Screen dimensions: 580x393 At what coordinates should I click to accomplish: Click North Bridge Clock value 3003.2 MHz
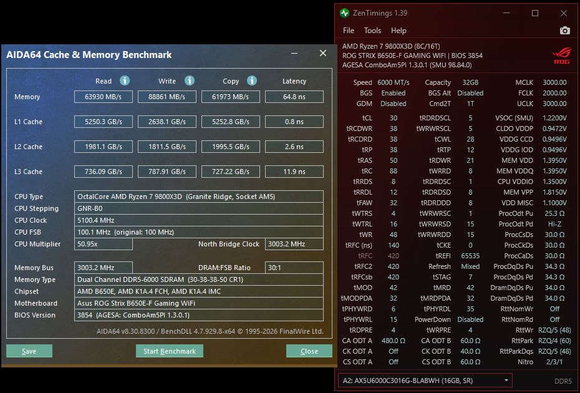(294, 244)
